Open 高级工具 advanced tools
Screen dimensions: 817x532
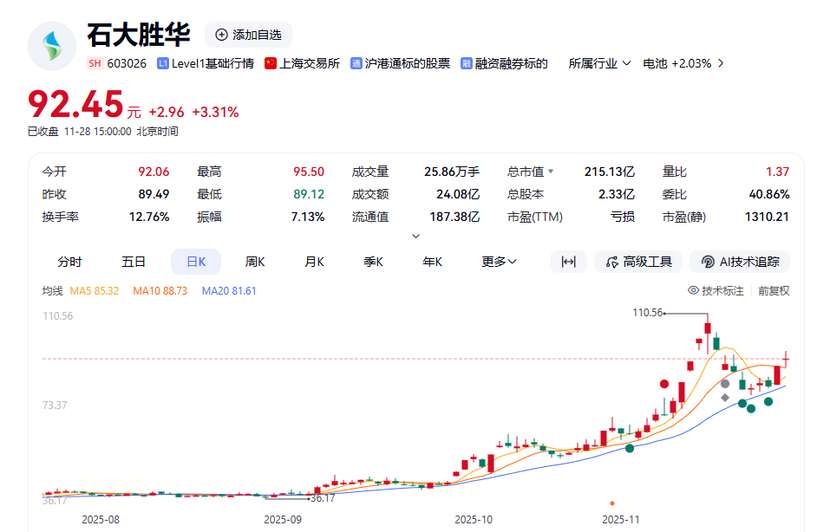639,262
